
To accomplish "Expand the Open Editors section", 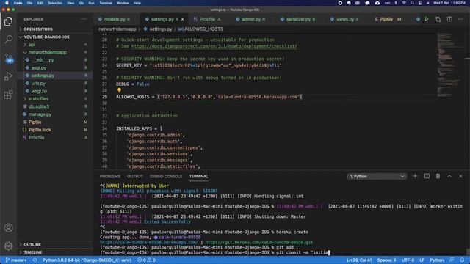I will coord(38,29).
